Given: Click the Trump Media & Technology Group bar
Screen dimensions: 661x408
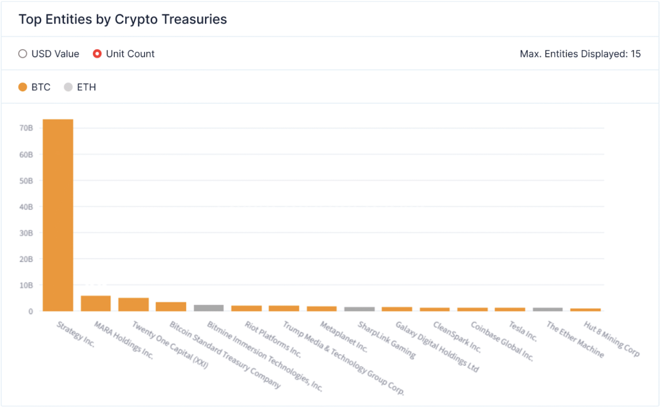Looking at the screenshot, I should [284, 308].
